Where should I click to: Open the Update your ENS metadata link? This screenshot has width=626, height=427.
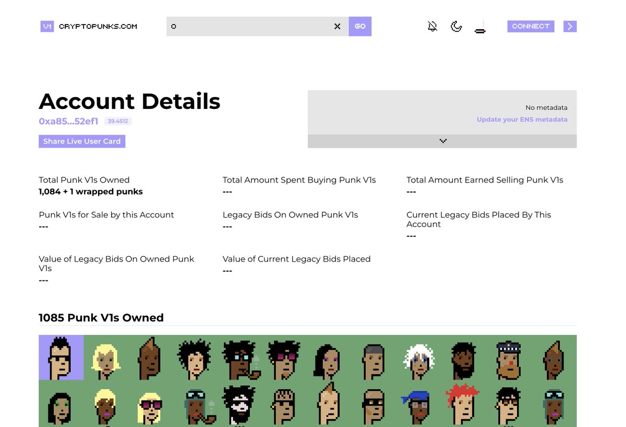522,119
